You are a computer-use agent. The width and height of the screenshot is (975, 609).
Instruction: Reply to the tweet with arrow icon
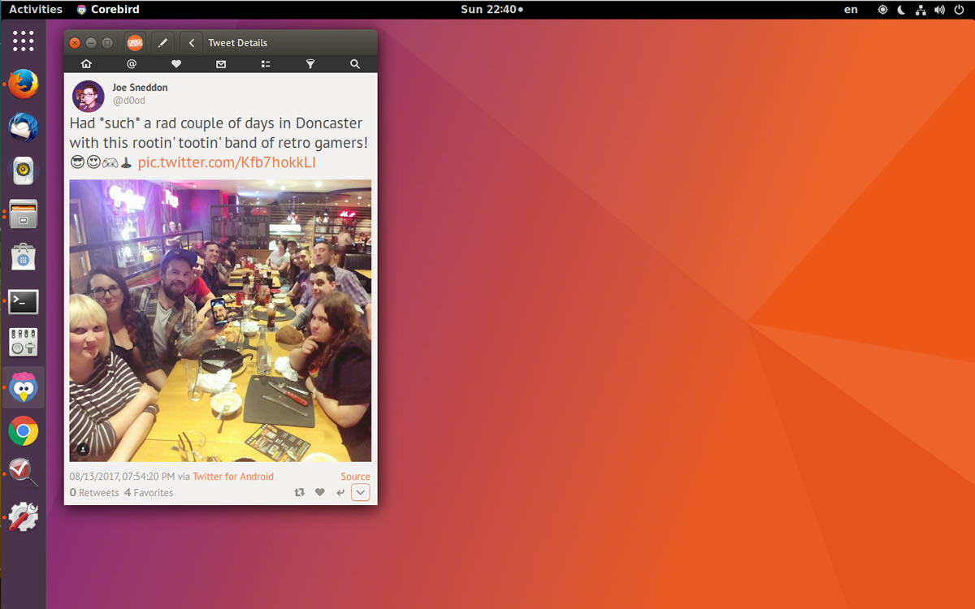click(340, 492)
